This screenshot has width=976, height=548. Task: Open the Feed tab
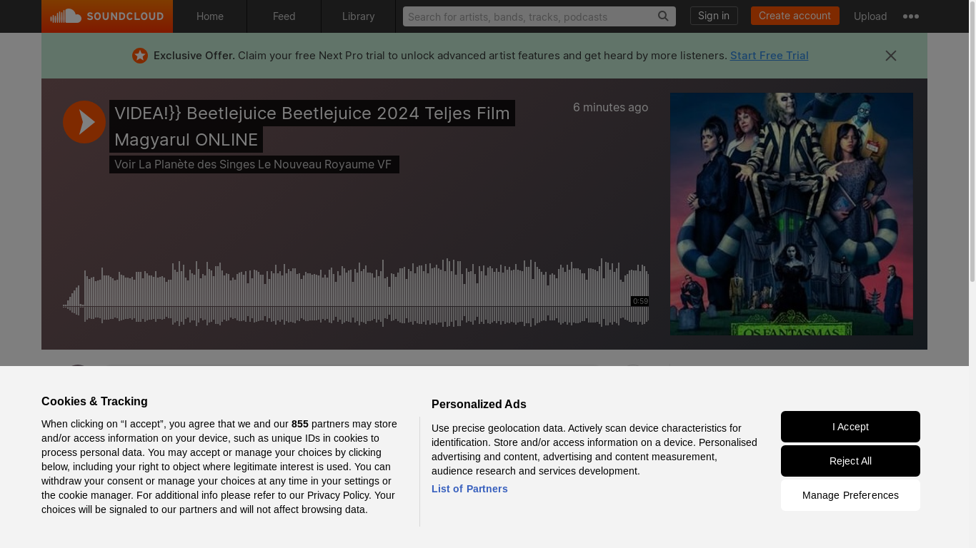coord(284,16)
